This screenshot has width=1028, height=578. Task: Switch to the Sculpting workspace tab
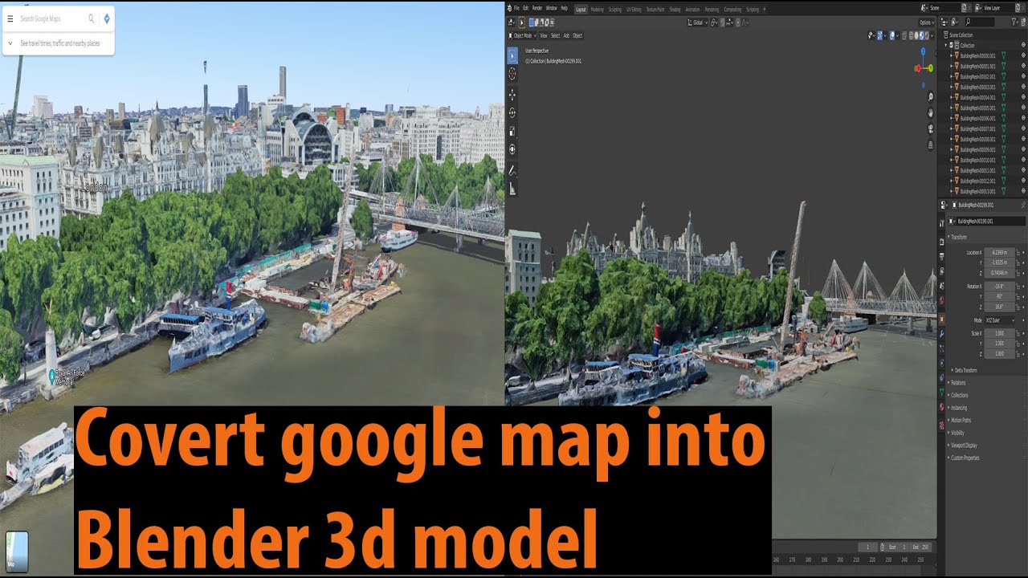pos(615,9)
